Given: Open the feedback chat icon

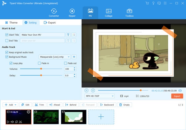Looking at the screenshot, I should tap(159, 3).
